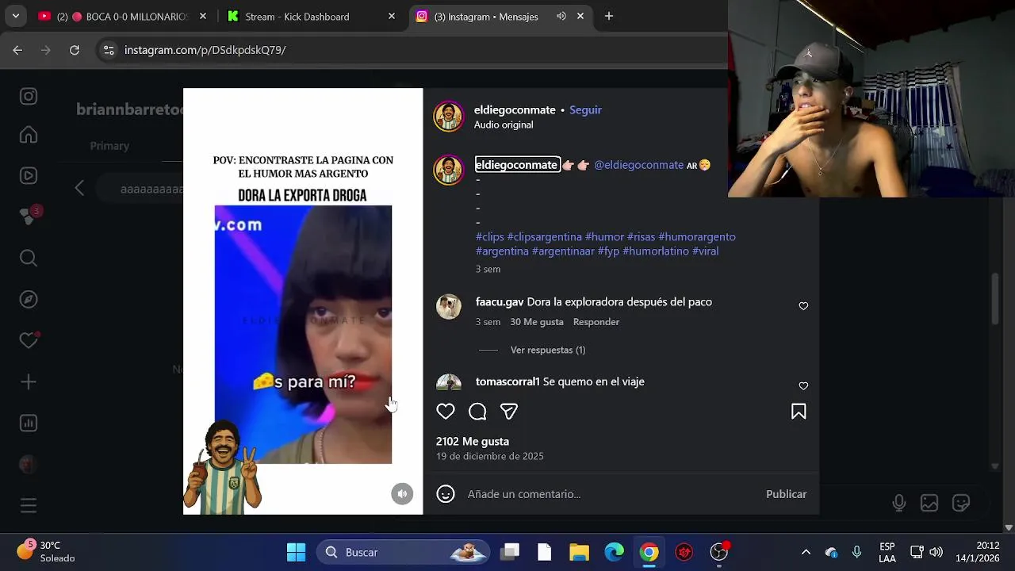Open eldiegoconmate profile from header username

[515, 110]
